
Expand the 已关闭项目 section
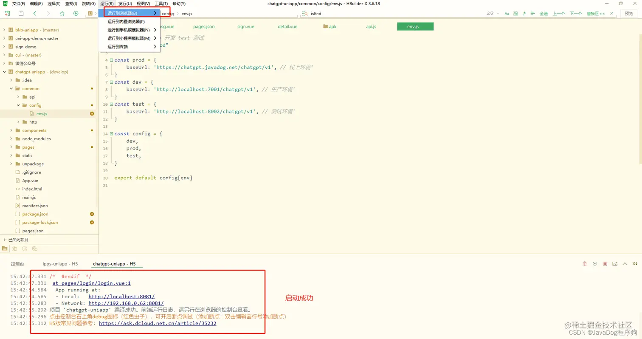pos(4,240)
